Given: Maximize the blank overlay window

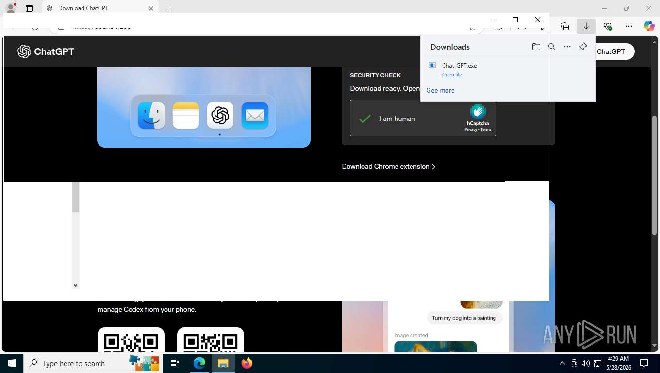Looking at the screenshot, I should [515, 20].
